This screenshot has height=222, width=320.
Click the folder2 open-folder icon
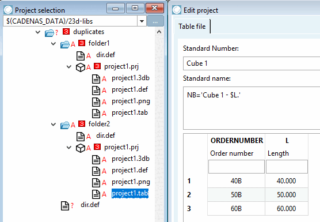[x=65, y=125]
